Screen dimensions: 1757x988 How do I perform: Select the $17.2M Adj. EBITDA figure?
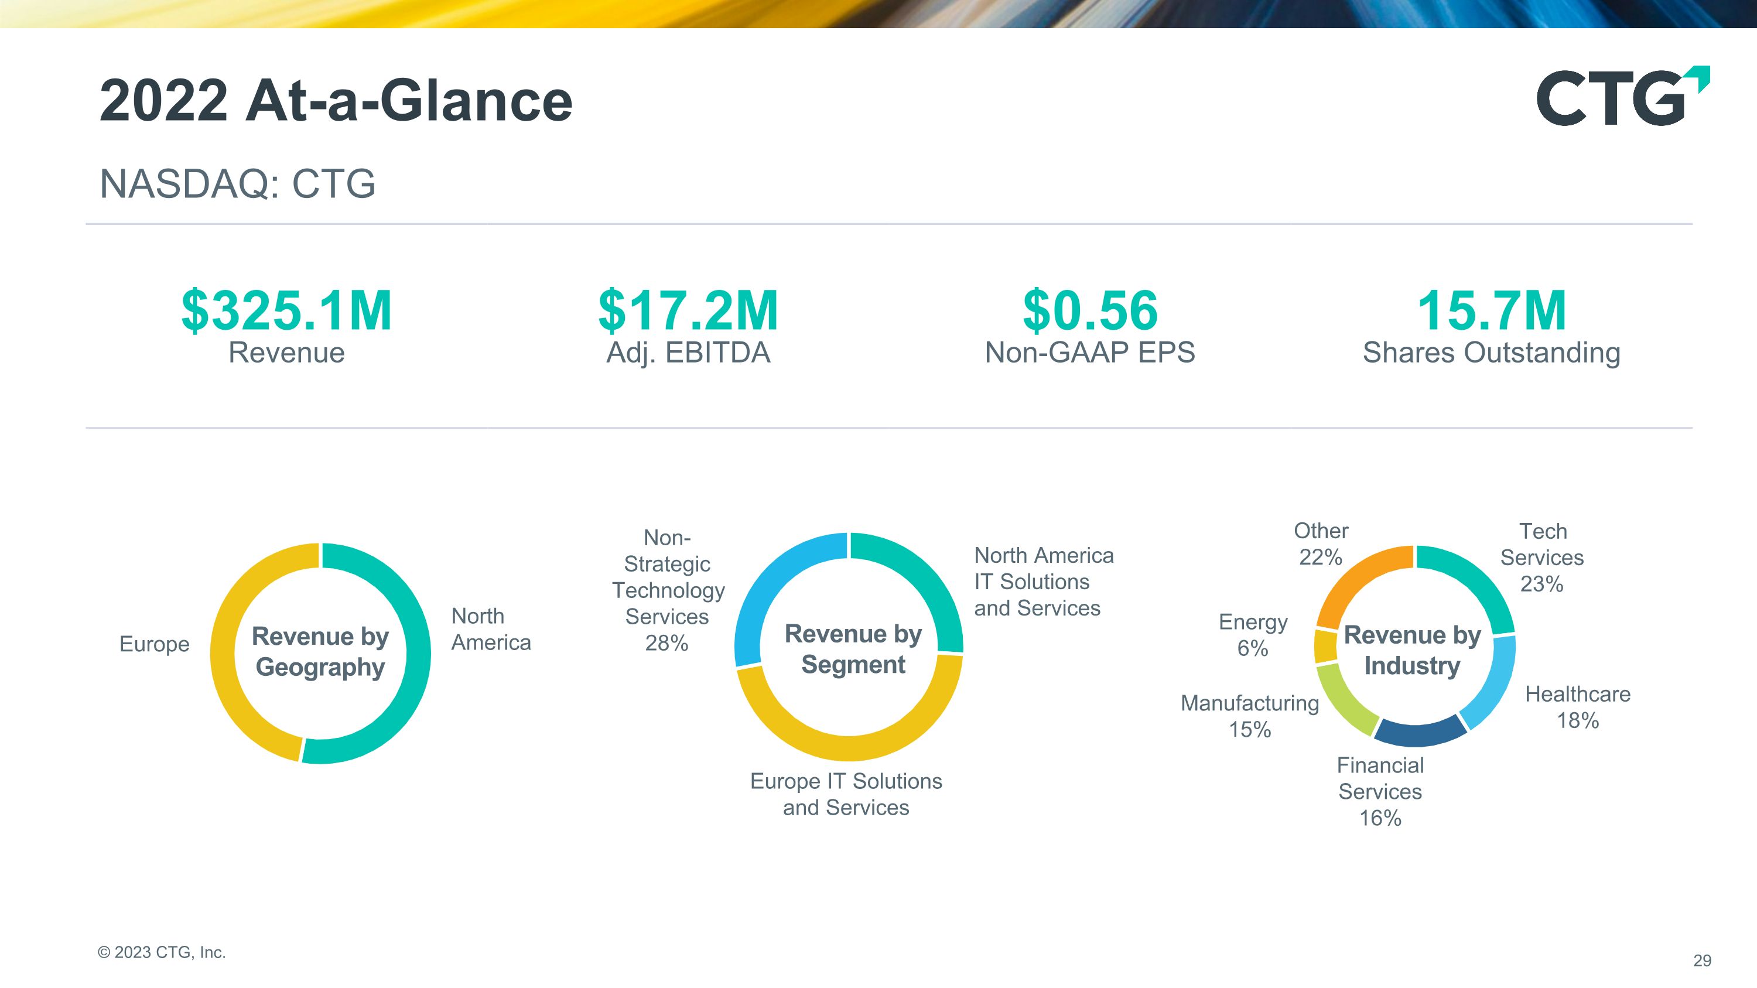[x=688, y=311]
